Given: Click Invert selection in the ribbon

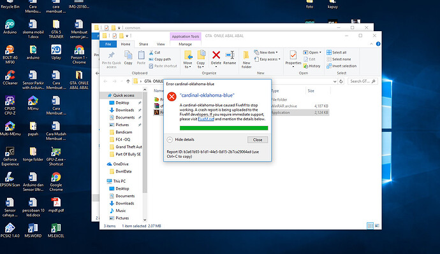Looking at the screenshot, I should coord(341,66).
